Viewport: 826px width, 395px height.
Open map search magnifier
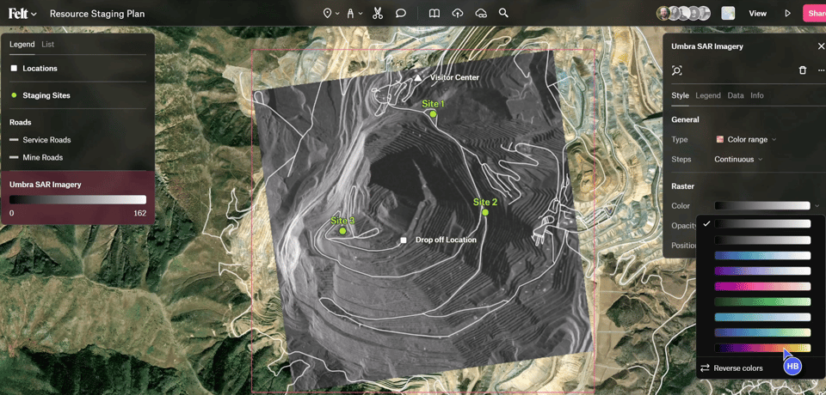click(x=503, y=13)
